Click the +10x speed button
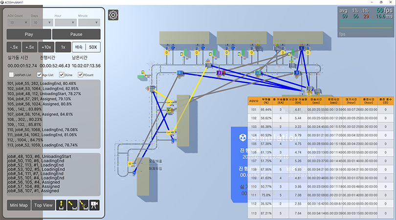Viewport: 396px width, 220px height. (46, 47)
